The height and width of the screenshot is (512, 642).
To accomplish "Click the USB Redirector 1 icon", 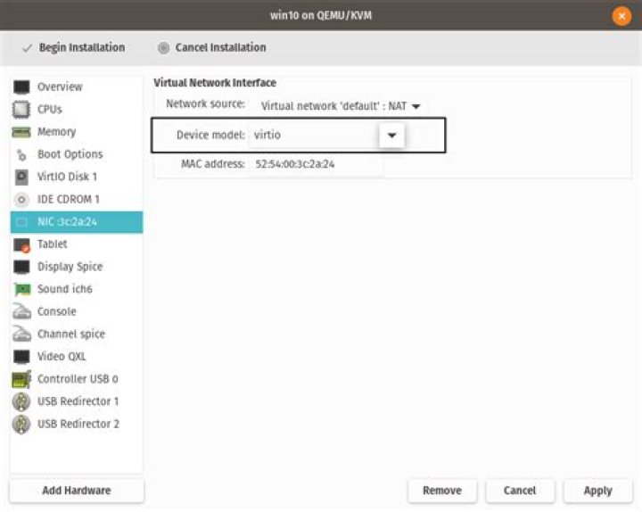I will click(x=21, y=401).
